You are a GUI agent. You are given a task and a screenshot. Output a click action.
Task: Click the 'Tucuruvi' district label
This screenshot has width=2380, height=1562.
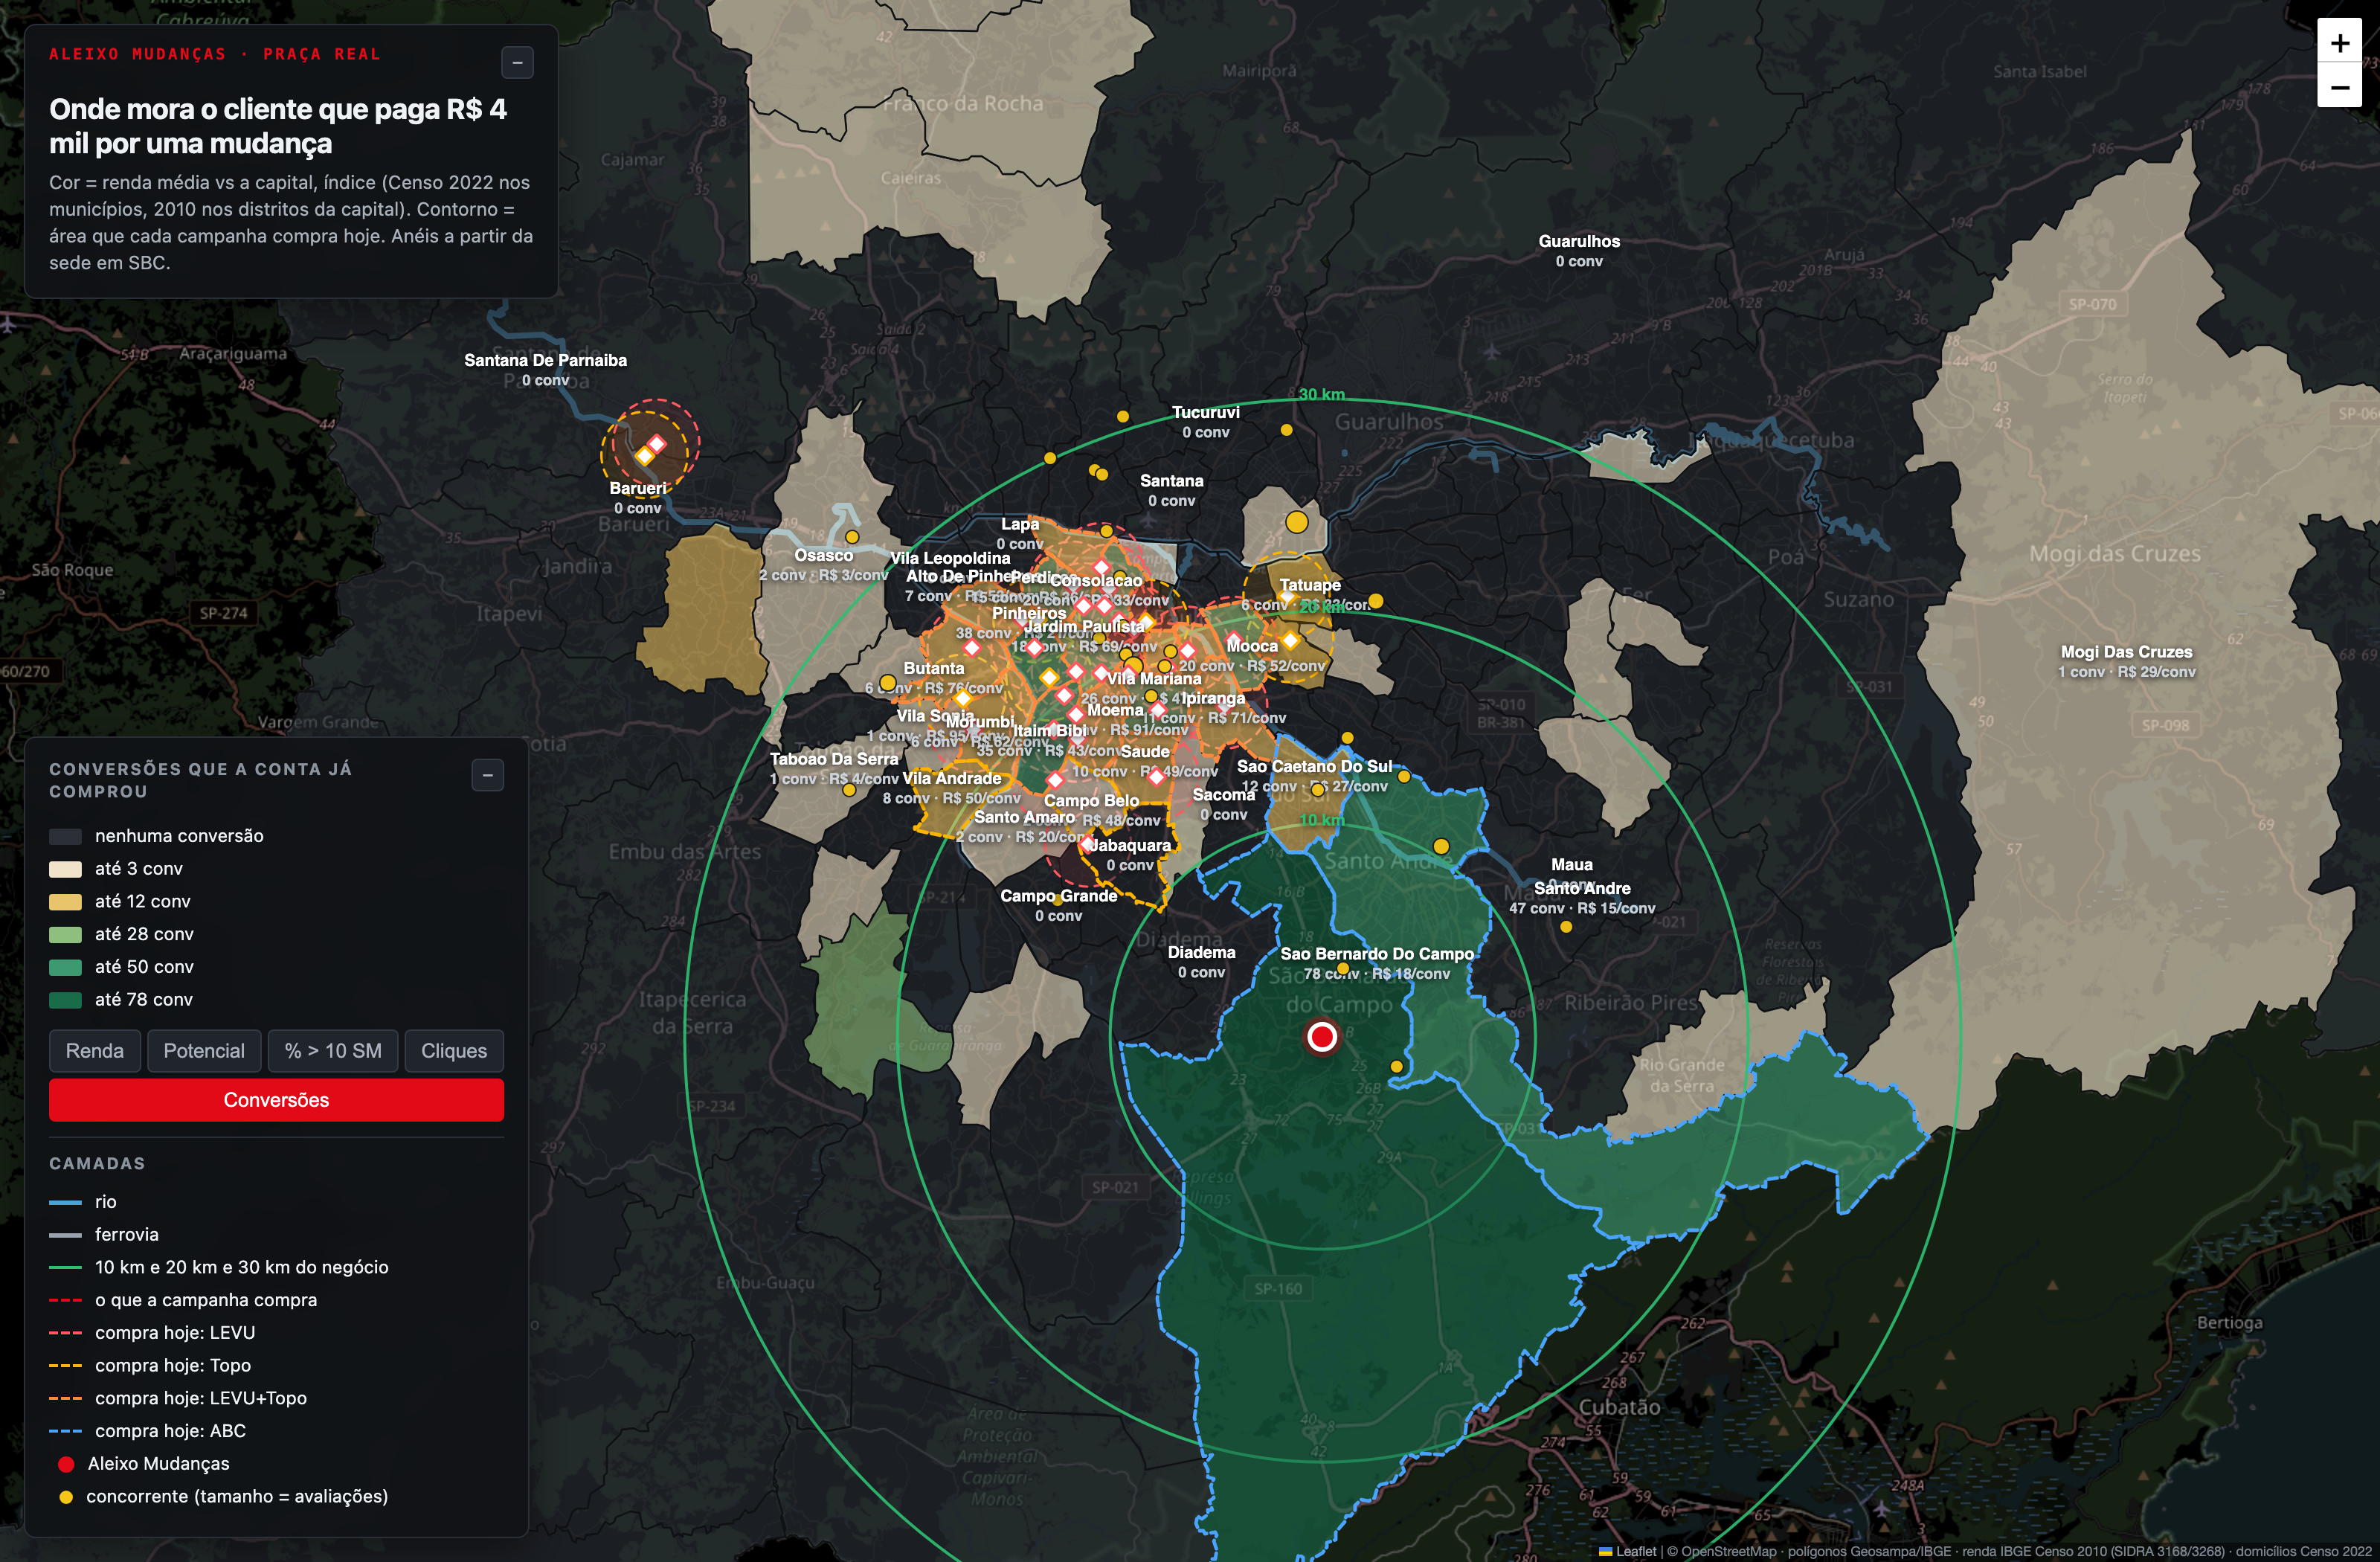1205,412
